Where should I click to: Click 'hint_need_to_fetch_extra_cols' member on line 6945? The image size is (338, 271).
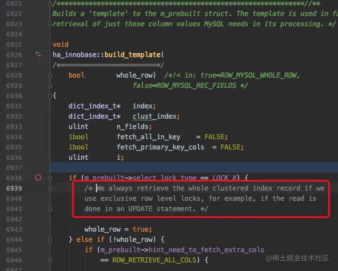(x=206, y=250)
